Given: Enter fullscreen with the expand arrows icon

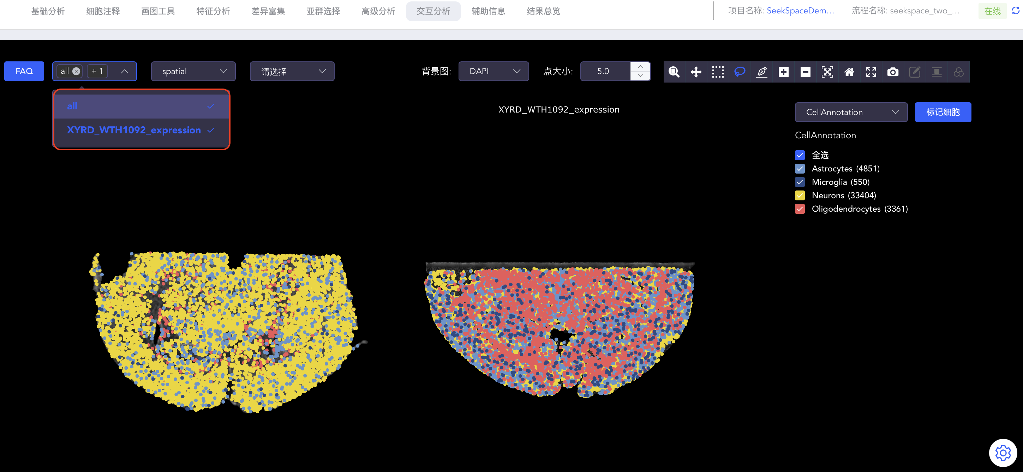Looking at the screenshot, I should point(871,72).
